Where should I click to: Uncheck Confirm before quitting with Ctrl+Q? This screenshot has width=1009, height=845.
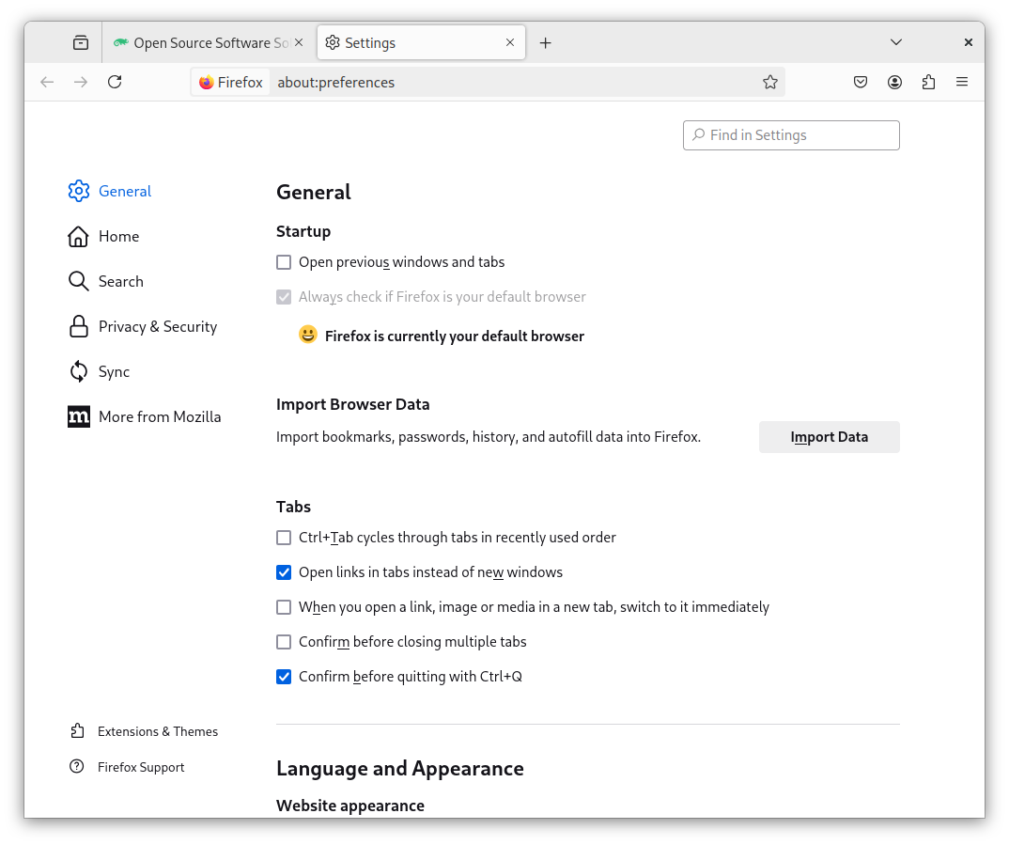point(284,677)
